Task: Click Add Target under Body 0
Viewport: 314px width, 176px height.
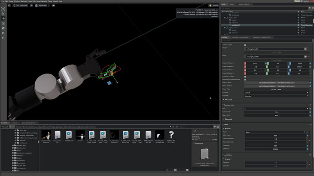Action: click(277, 53)
